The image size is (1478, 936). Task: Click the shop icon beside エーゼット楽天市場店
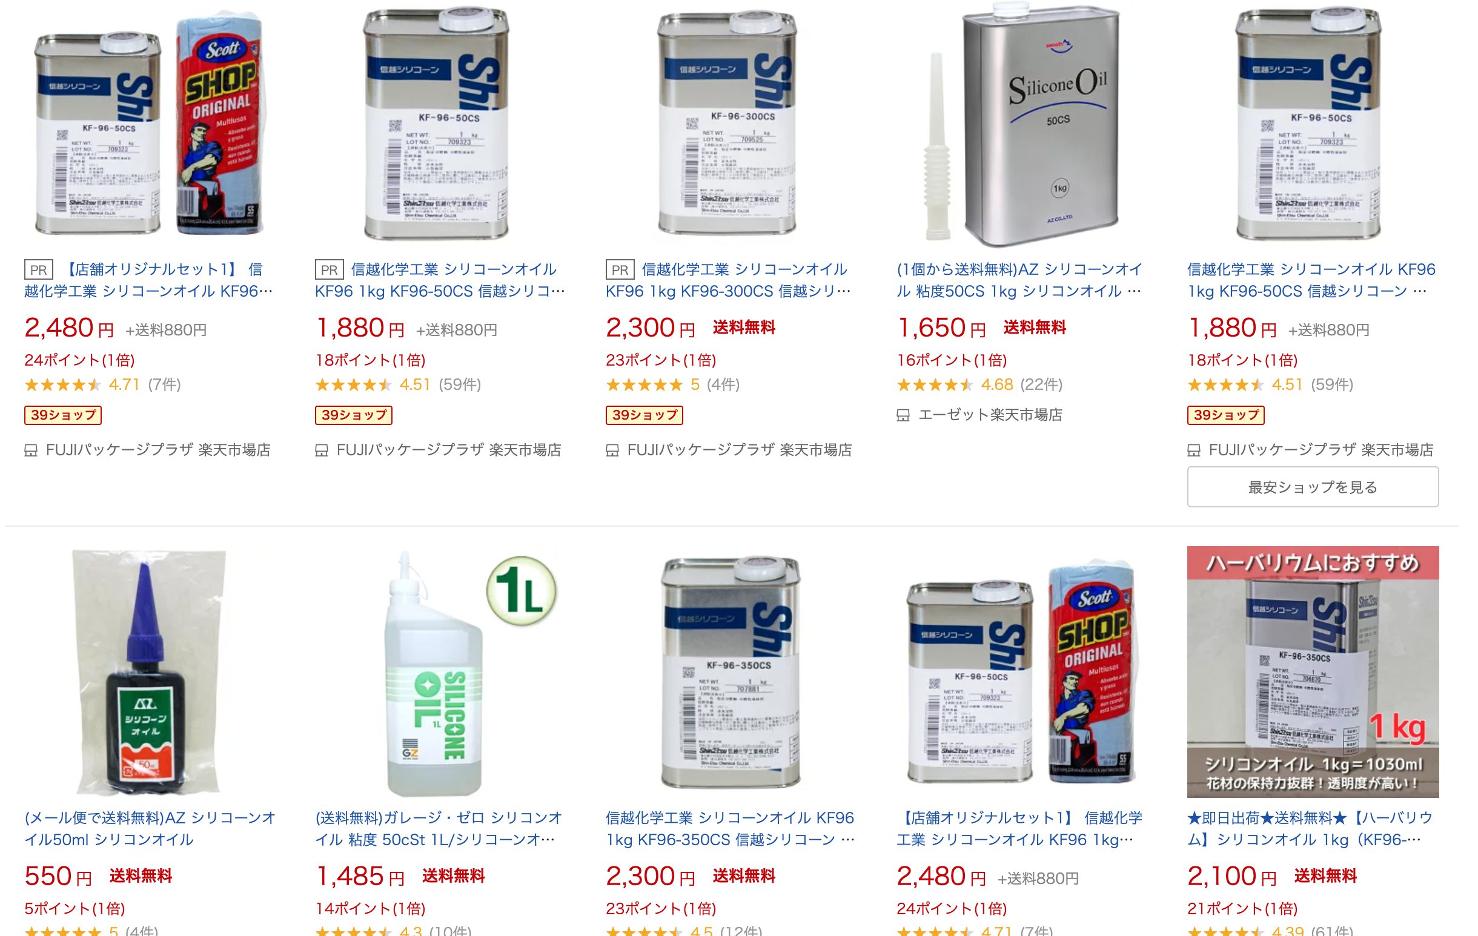click(903, 416)
